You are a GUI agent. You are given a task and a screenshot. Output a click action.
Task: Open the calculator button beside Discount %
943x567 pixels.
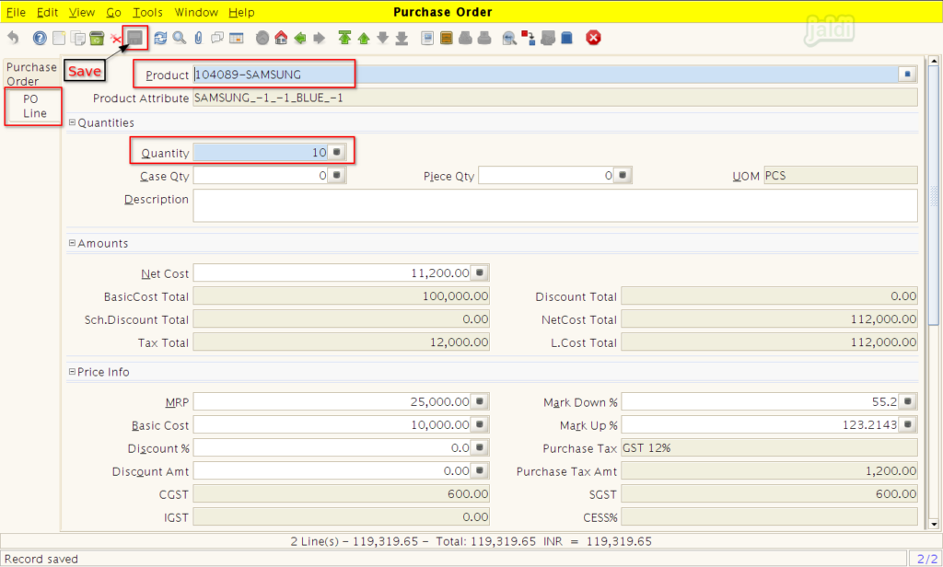[479, 447]
